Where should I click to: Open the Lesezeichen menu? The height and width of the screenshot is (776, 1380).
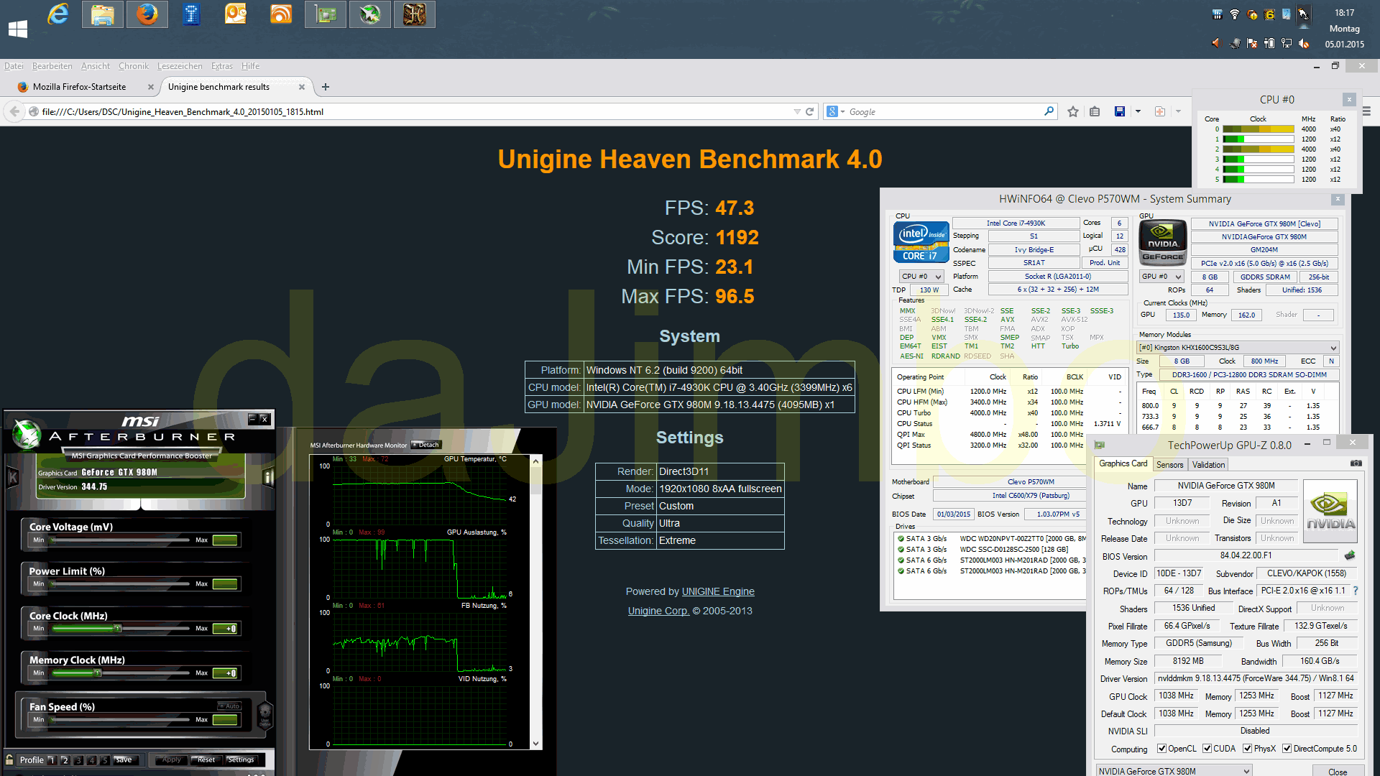coord(180,66)
